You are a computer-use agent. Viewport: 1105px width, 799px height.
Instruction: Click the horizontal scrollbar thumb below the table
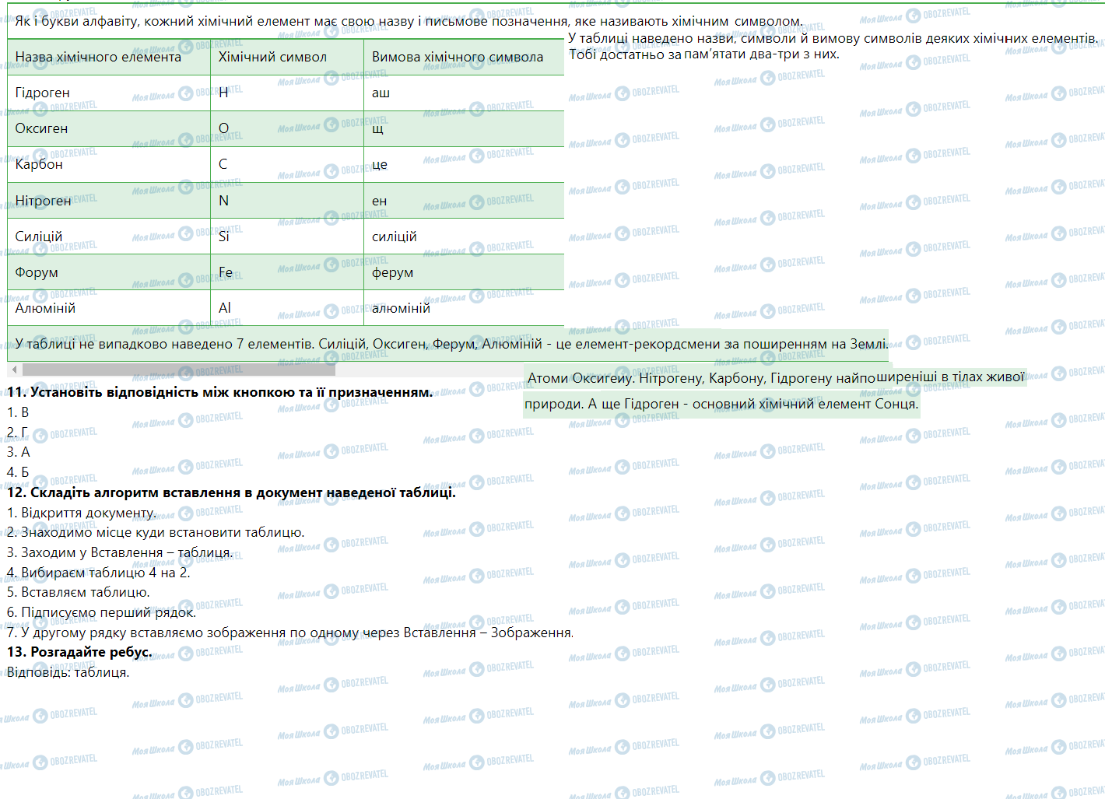pos(179,370)
